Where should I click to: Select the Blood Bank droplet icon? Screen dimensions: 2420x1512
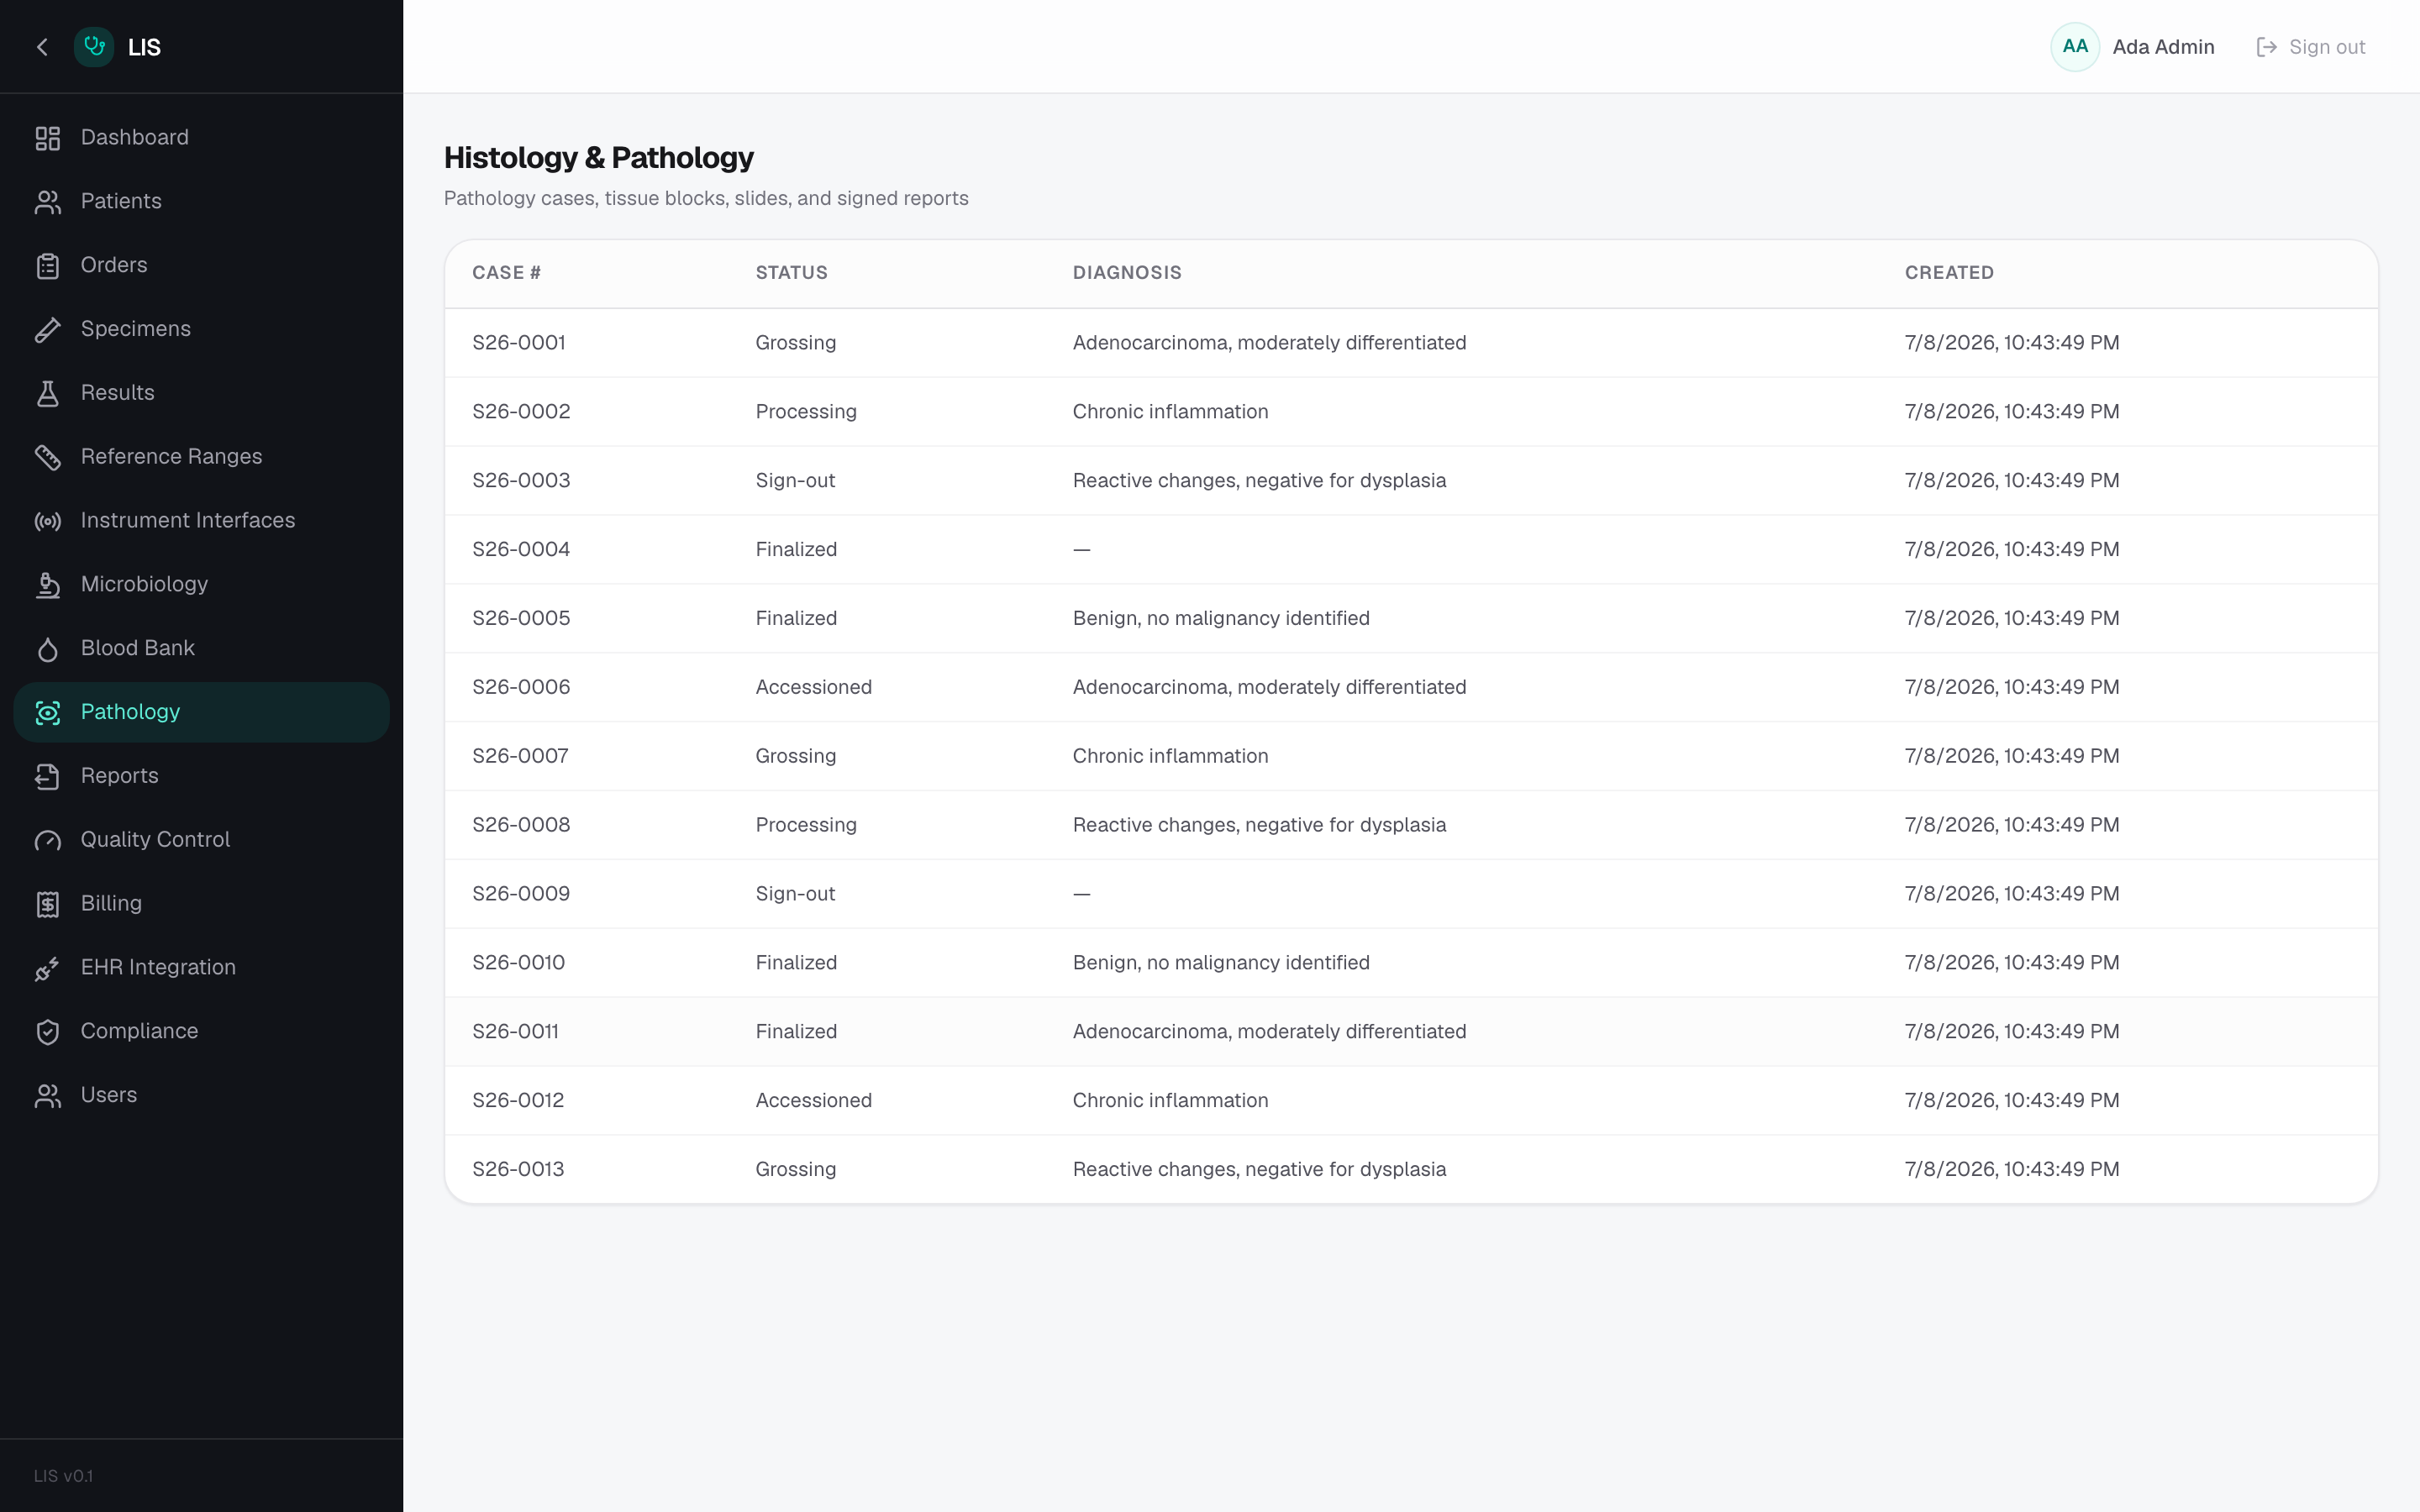coord(48,649)
